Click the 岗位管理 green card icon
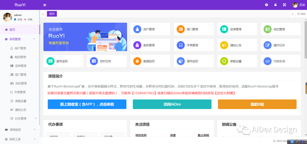This screenshot has height=144, width=307. point(268,29)
